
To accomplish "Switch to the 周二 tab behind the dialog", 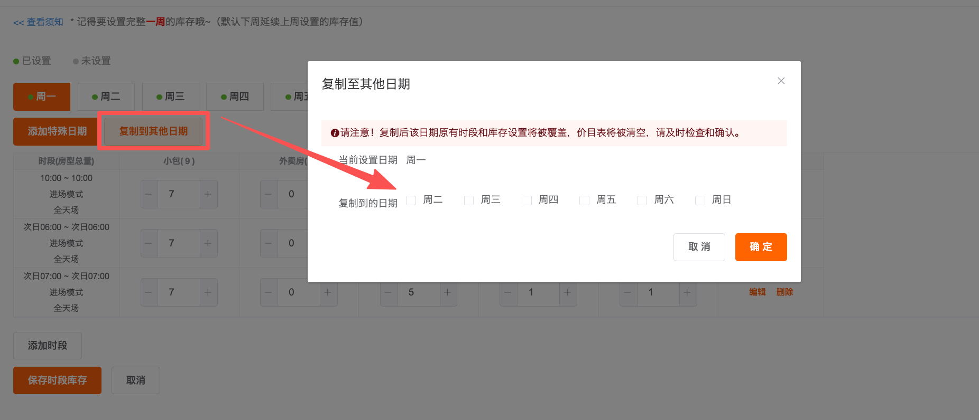I will click(106, 97).
